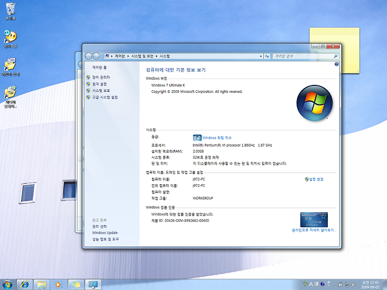Expand arrow after 시스템 및 보안 breadcrumb
The width and height of the screenshot is (387, 290).
(x=156, y=56)
